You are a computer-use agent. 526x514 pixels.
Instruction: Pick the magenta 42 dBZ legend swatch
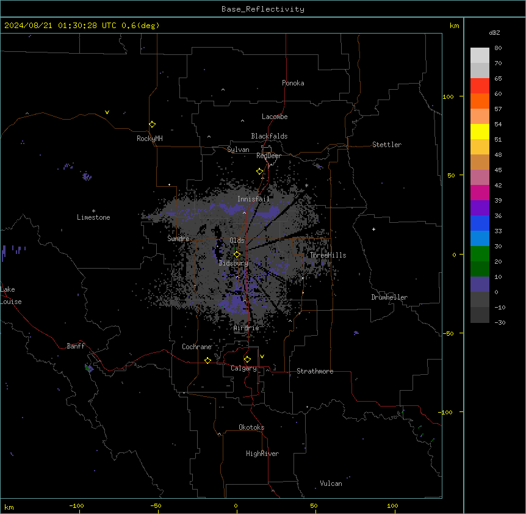click(480, 192)
